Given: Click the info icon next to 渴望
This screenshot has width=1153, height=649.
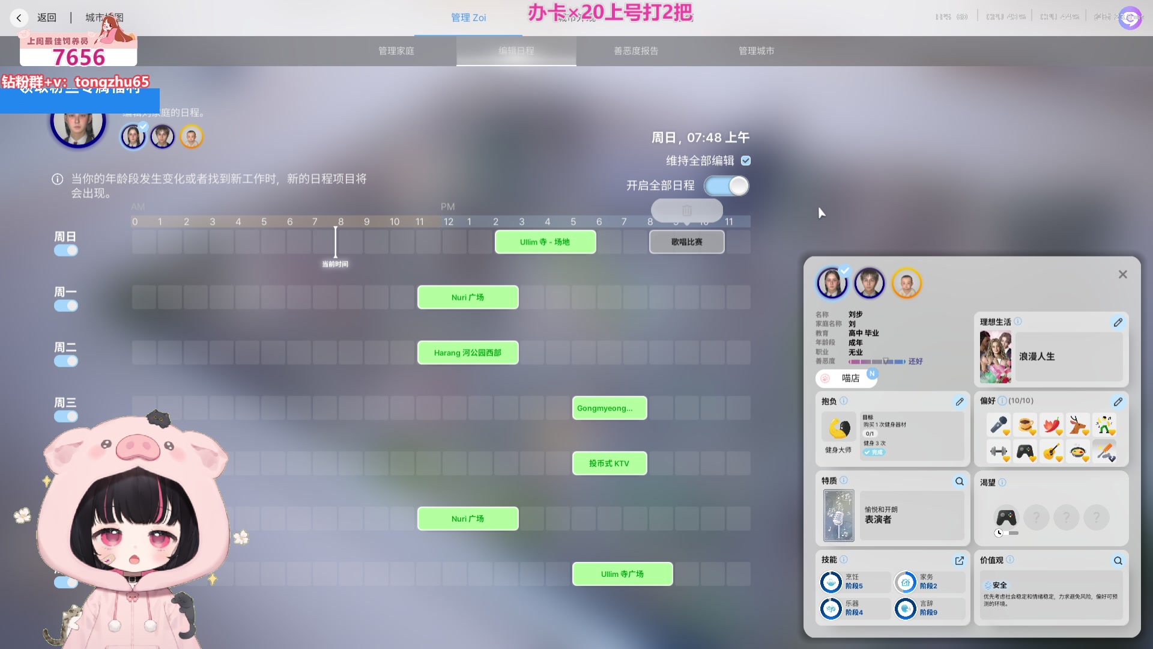Looking at the screenshot, I should pos(1002,483).
